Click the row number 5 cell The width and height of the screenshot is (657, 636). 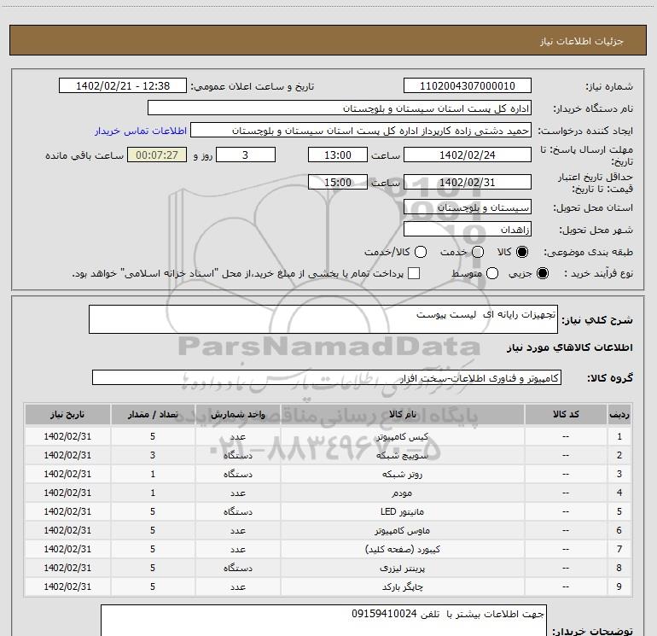pyautogui.click(x=619, y=512)
